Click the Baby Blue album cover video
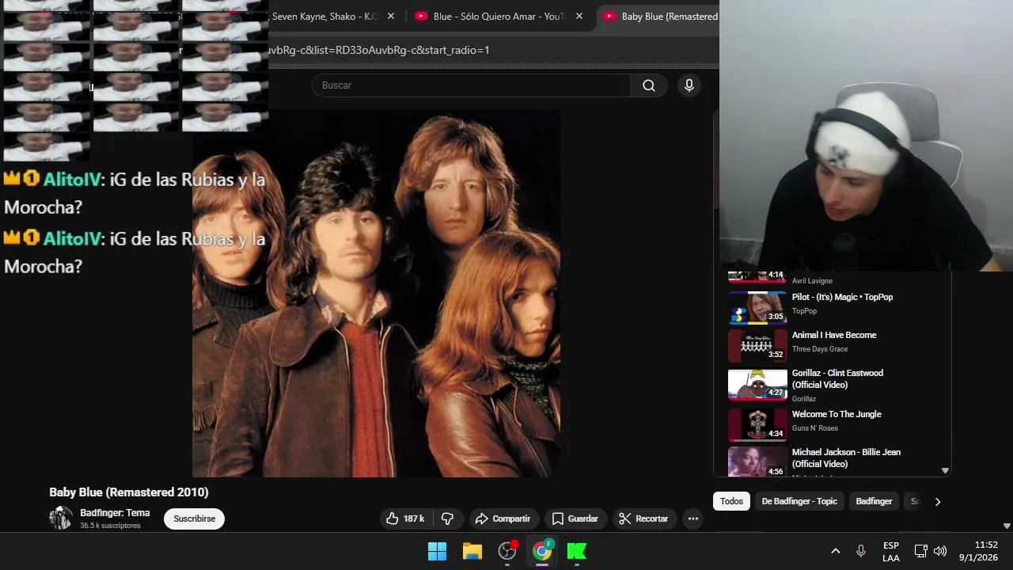The height and width of the screenshot is (570, 1013). 376,293
